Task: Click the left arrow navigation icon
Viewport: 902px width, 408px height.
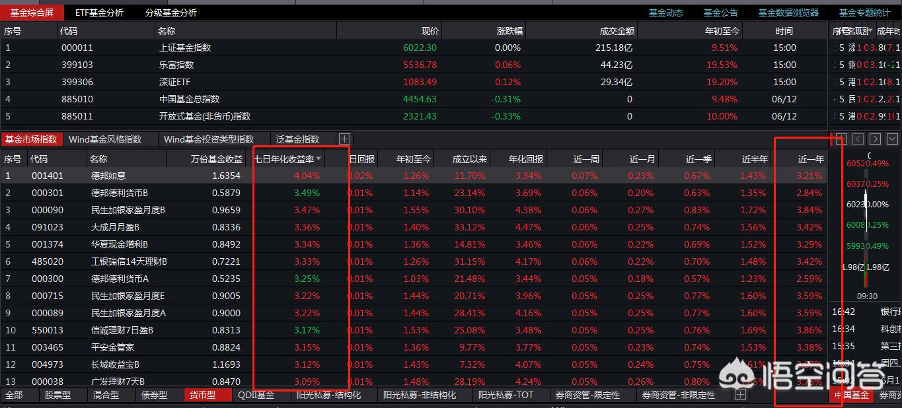Action: point(858,139)
